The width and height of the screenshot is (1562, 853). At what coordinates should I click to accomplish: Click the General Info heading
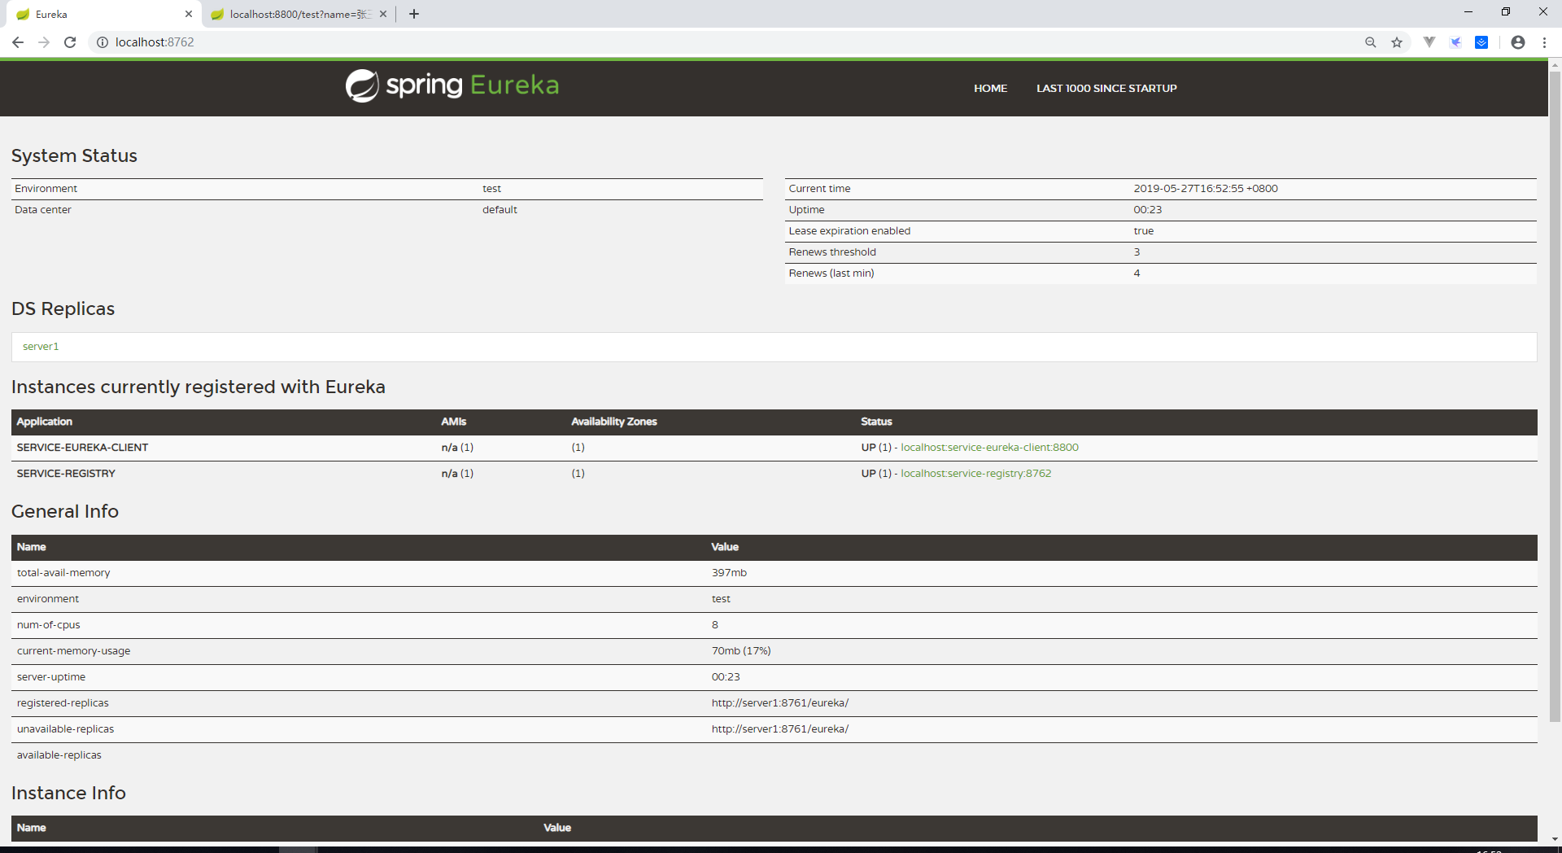coord(65,511)
